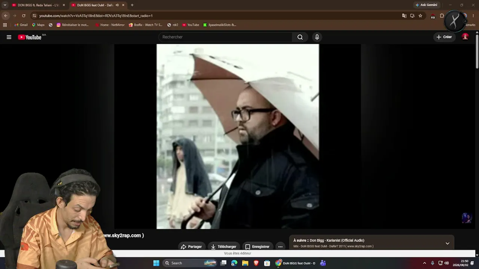Open more actions ellipsis menu
The image size is (479, 269).
point(280,247)
